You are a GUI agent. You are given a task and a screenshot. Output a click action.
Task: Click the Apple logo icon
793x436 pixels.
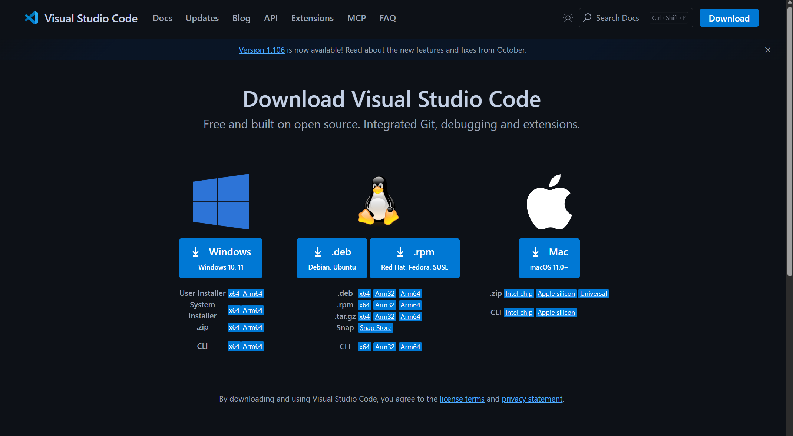coord(549,202)
